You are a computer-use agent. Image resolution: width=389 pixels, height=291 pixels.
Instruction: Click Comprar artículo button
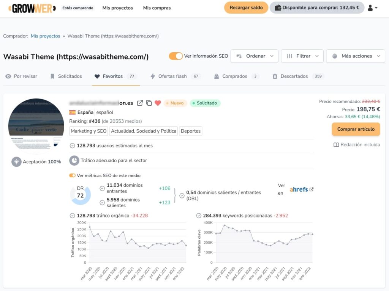click(356, 129)
